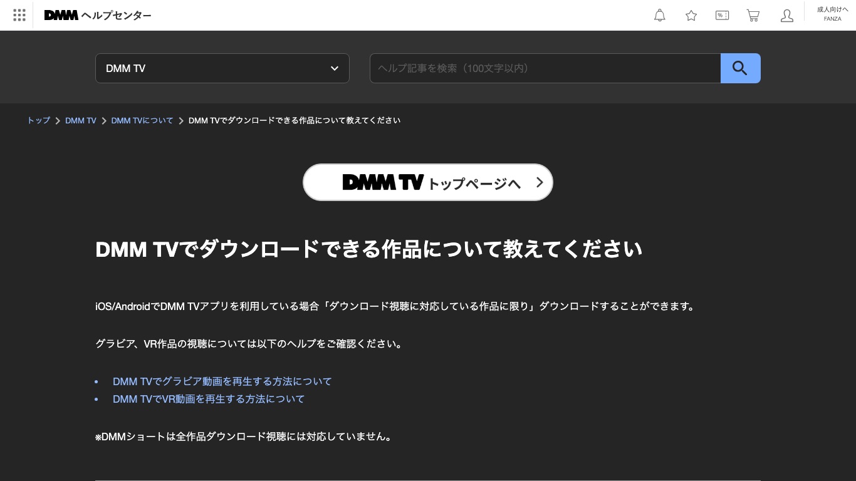Click current page breadcrumb text
This screenshot has height=481, width=856.
click(x=295, y=120)
